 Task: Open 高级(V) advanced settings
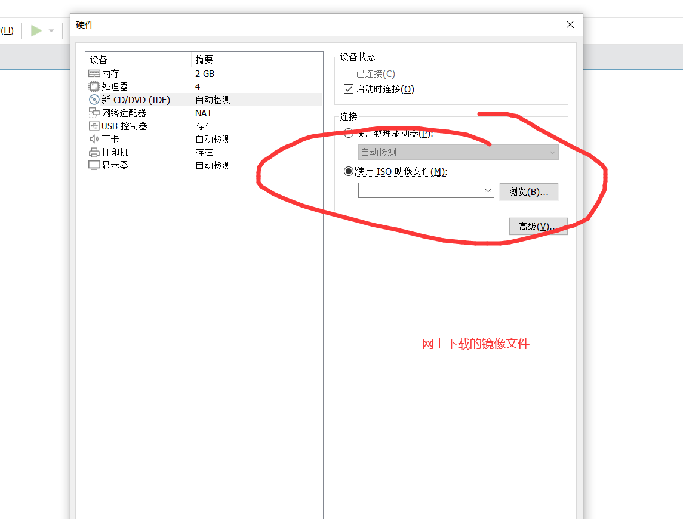coord(537,226)
